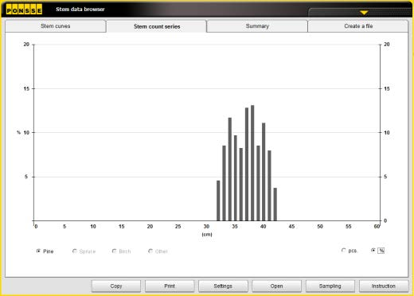Start Sampling via the bottom button
The width and height of the screenshot is (414, 296).
tap(330, 286)
